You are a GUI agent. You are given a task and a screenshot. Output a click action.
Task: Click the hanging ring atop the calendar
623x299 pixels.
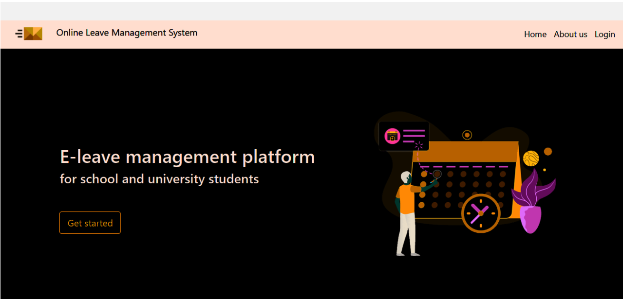pyautogui.click(x=467, y=135)
